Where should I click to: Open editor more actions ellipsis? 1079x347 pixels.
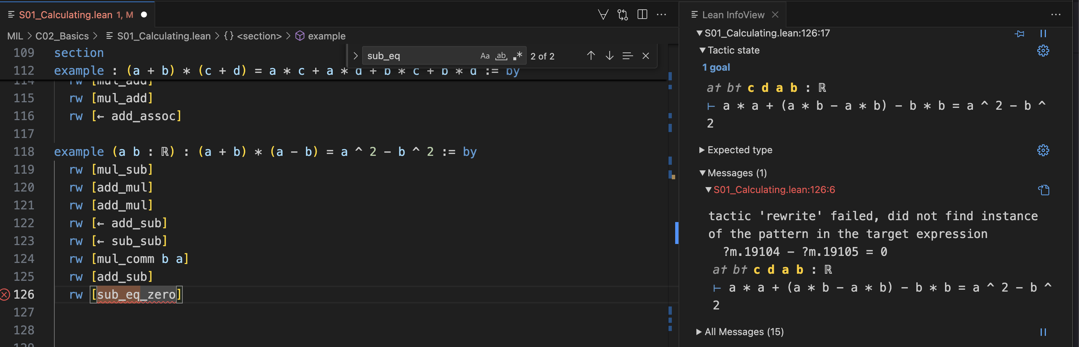(x=661, y=15)
